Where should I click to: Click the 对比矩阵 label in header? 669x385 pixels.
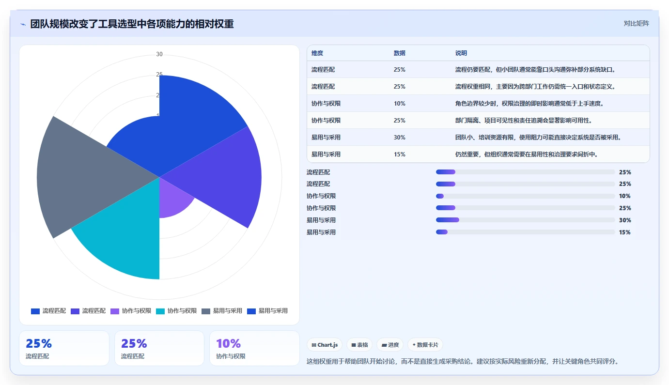(636, 24)
